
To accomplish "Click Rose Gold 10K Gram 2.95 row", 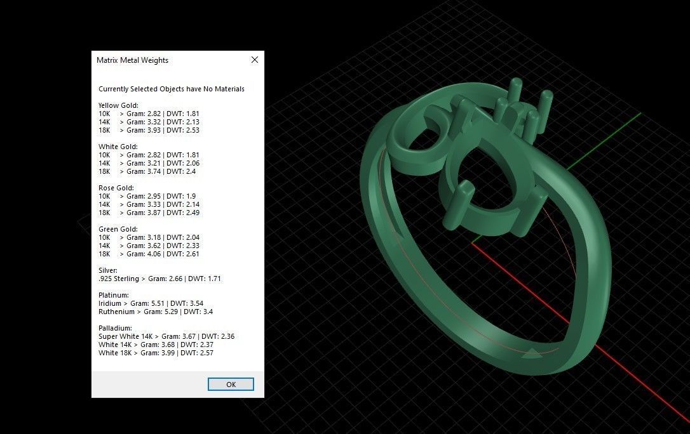I will [x=147, y=196].
